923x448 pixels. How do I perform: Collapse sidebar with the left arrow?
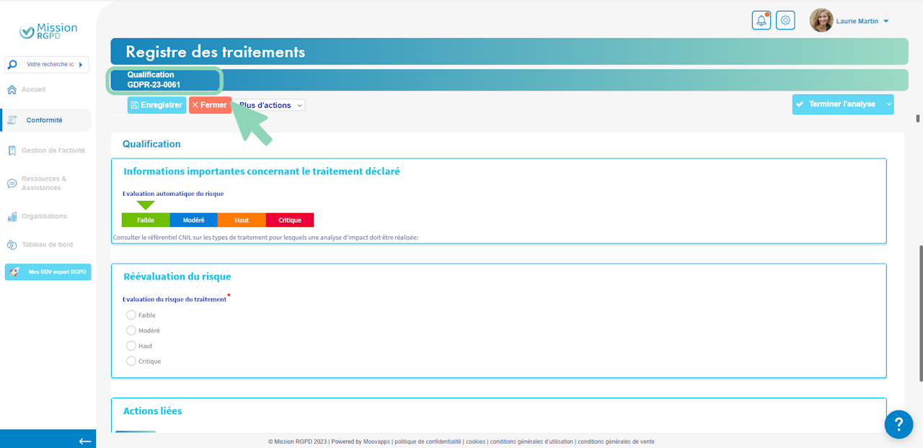tap(85, 441)
